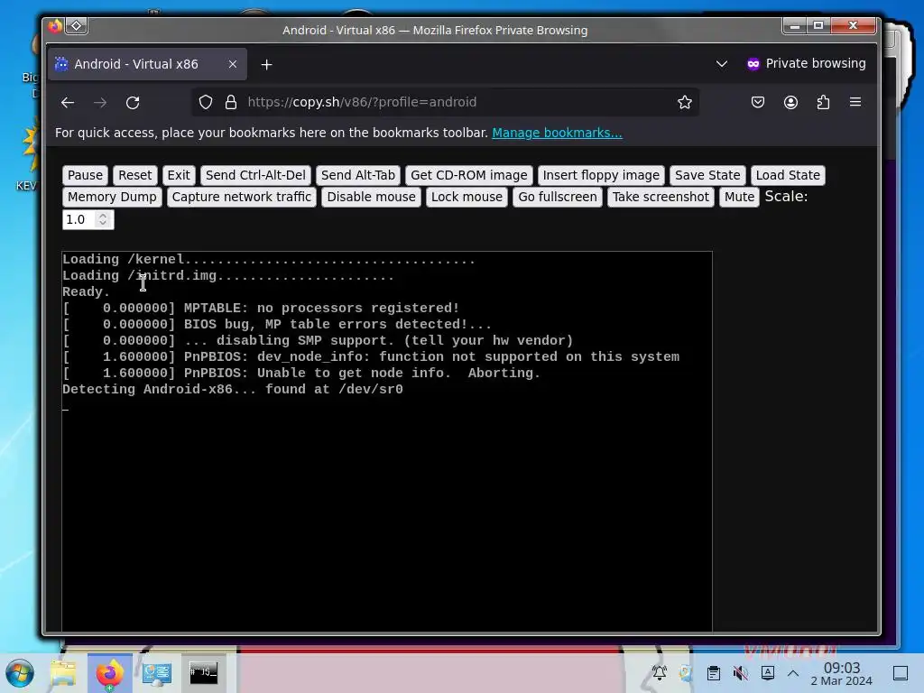Viewport: 924px width, 693px height.
Task: Click the show desktop button in taskbar
Action: point(901,672)
